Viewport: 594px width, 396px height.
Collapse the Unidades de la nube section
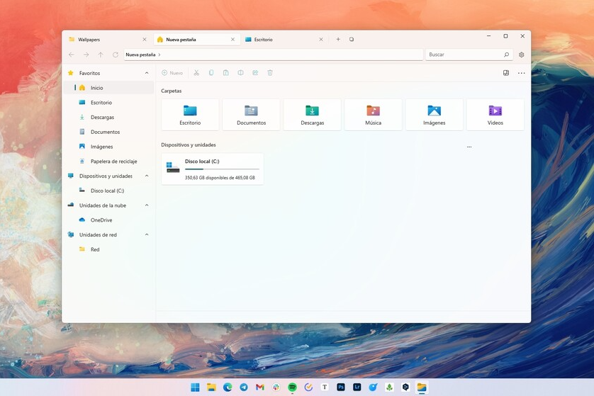pyautogui.click(x=147, y=205)
